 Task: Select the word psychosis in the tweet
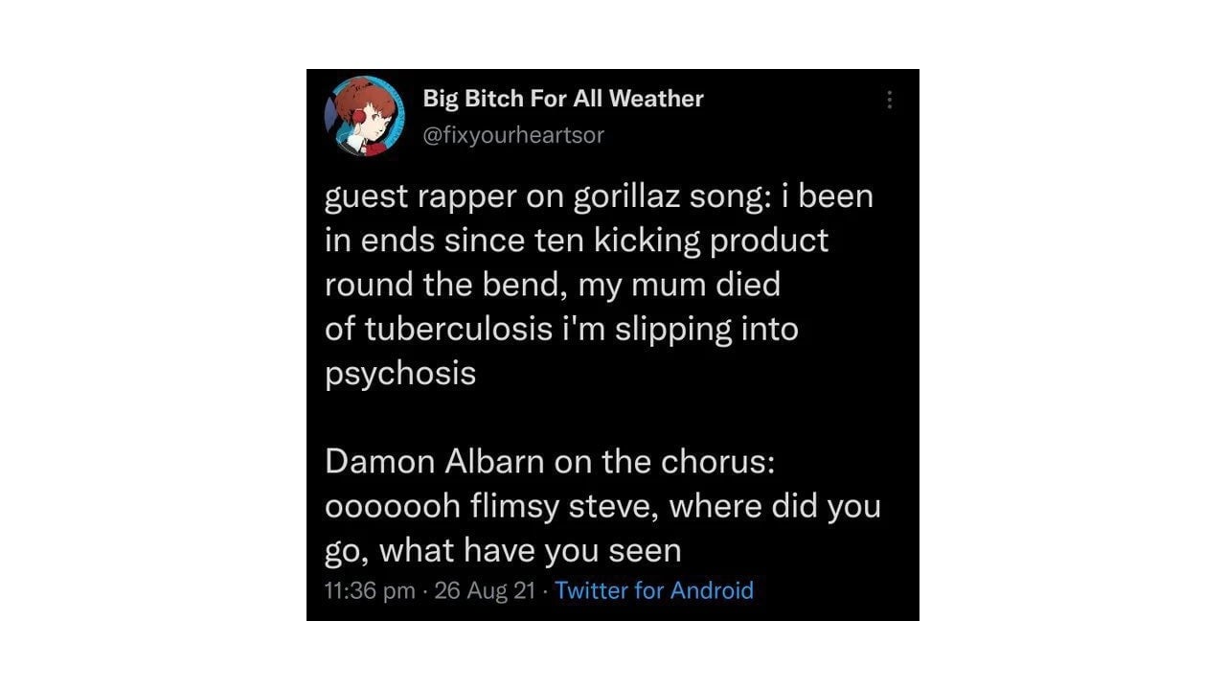click(x=400, y=374)
